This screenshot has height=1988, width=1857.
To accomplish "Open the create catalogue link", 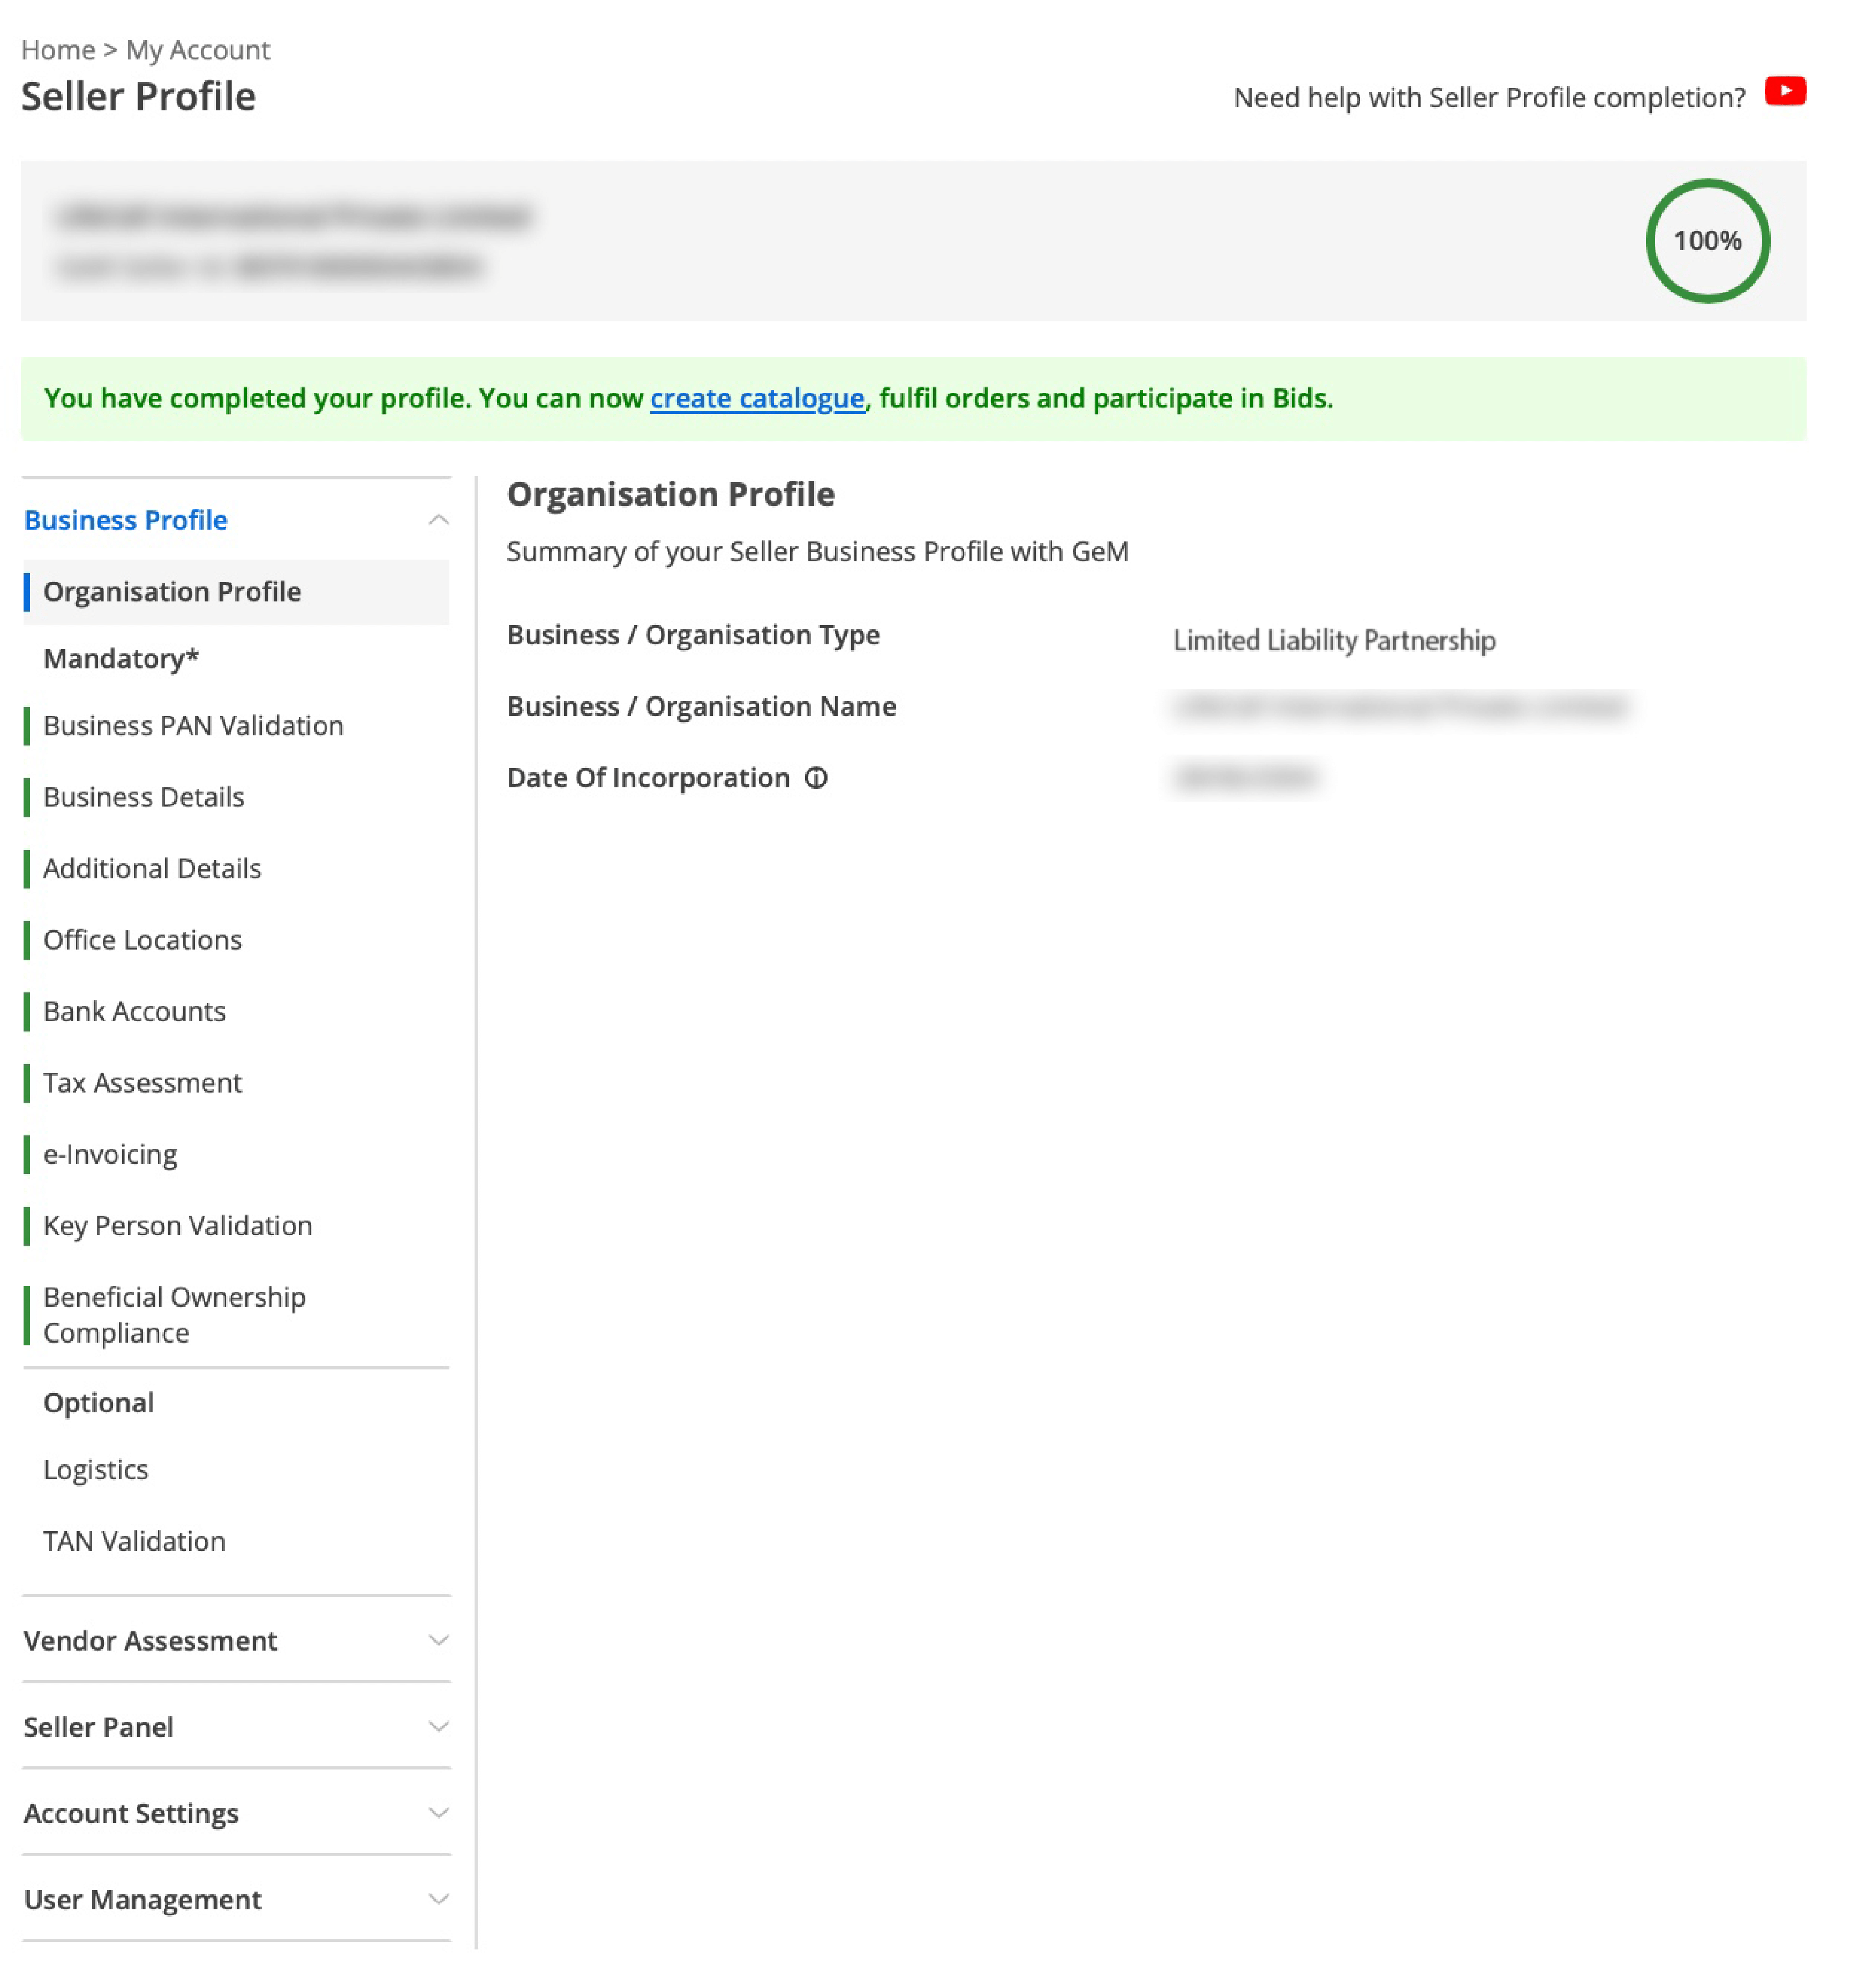I will click(x=757, y=398).
